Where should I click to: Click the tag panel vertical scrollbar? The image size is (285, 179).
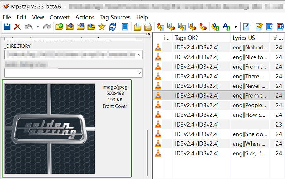pyautogui.click(x=147, y=153)
